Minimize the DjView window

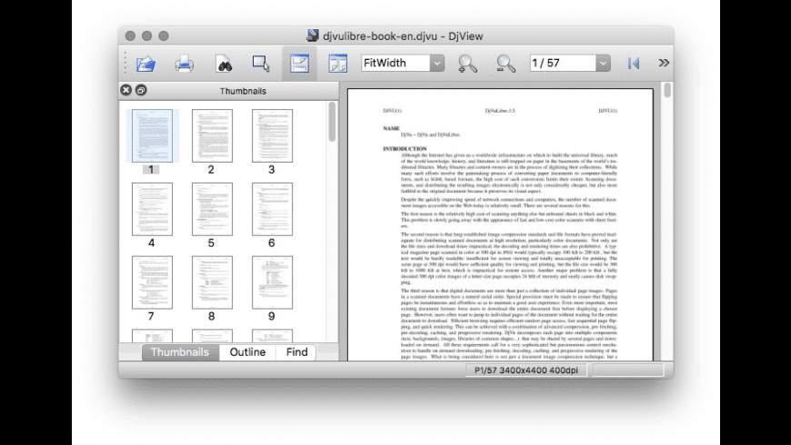(146, 35)
